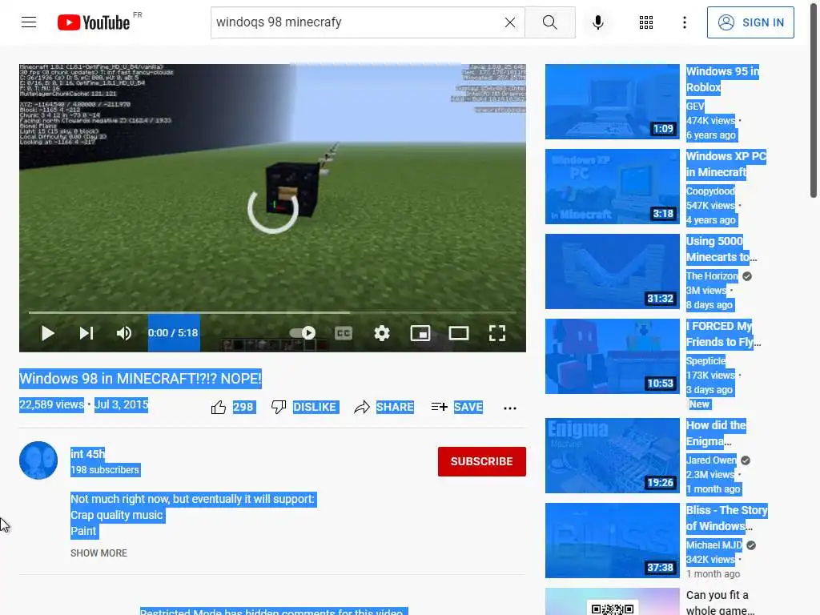The image size is (820, 615).
Task: Mute the video volume
Action: click(124, 333)
